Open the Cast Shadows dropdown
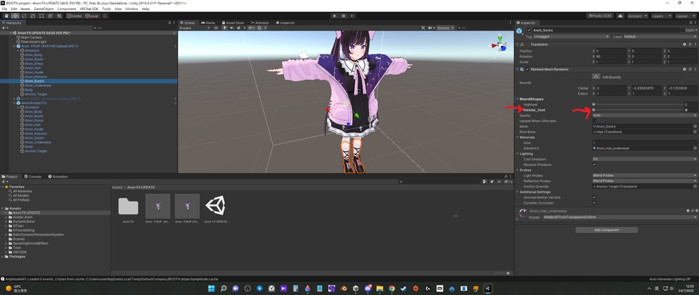The width and height of the screenshot is (699, 295). pyautogui.click(x=644, y=159)
